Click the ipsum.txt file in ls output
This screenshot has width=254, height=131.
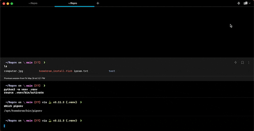tap(81, 71)
